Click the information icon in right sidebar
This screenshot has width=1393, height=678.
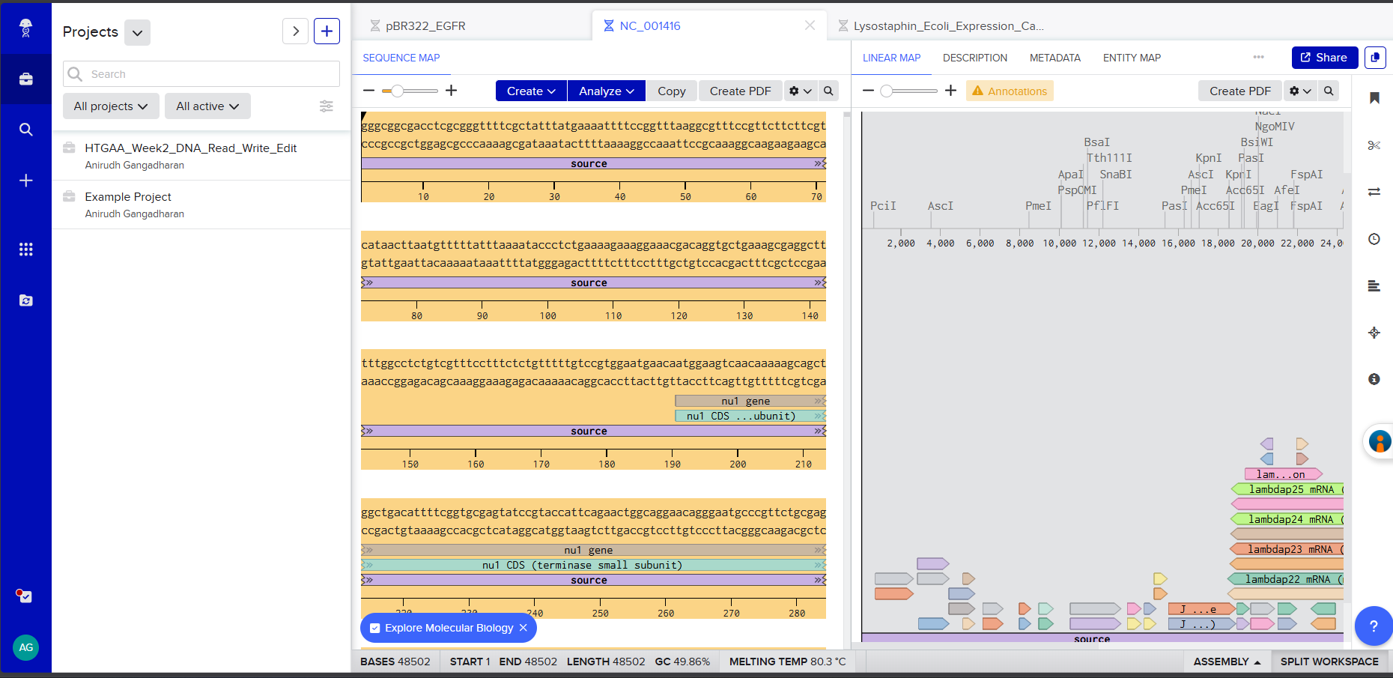click(1374, 379)
